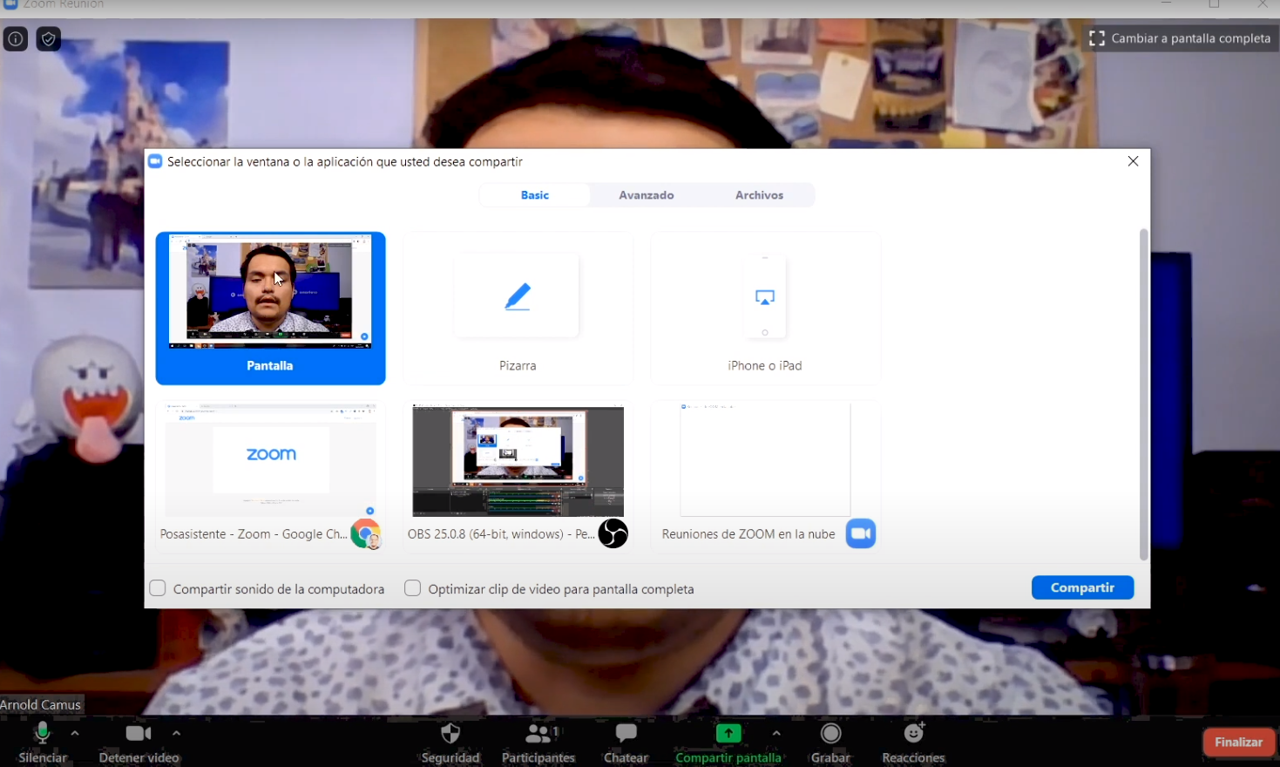Stop camera using Detener video icon
Image resolution: width=1280 pixels, height=767 pixels.
coord(138,734)
